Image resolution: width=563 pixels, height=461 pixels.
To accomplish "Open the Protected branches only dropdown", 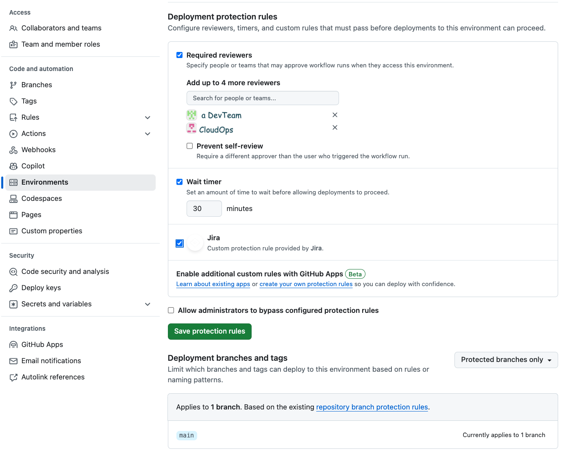I will [x=506, y=360].
